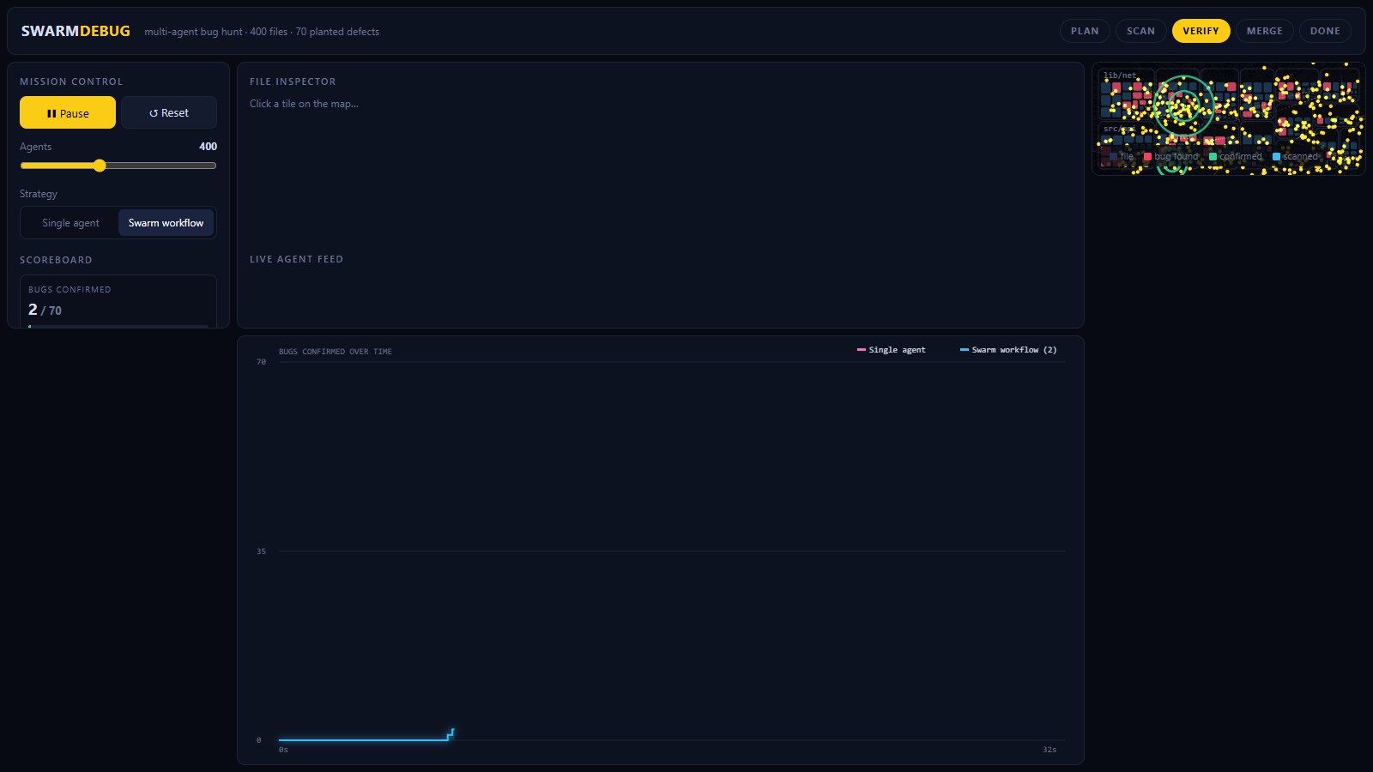1373x772 pixels.
Task: Click the MISSION CONTROL heading
Action: [x=71, y=81]
